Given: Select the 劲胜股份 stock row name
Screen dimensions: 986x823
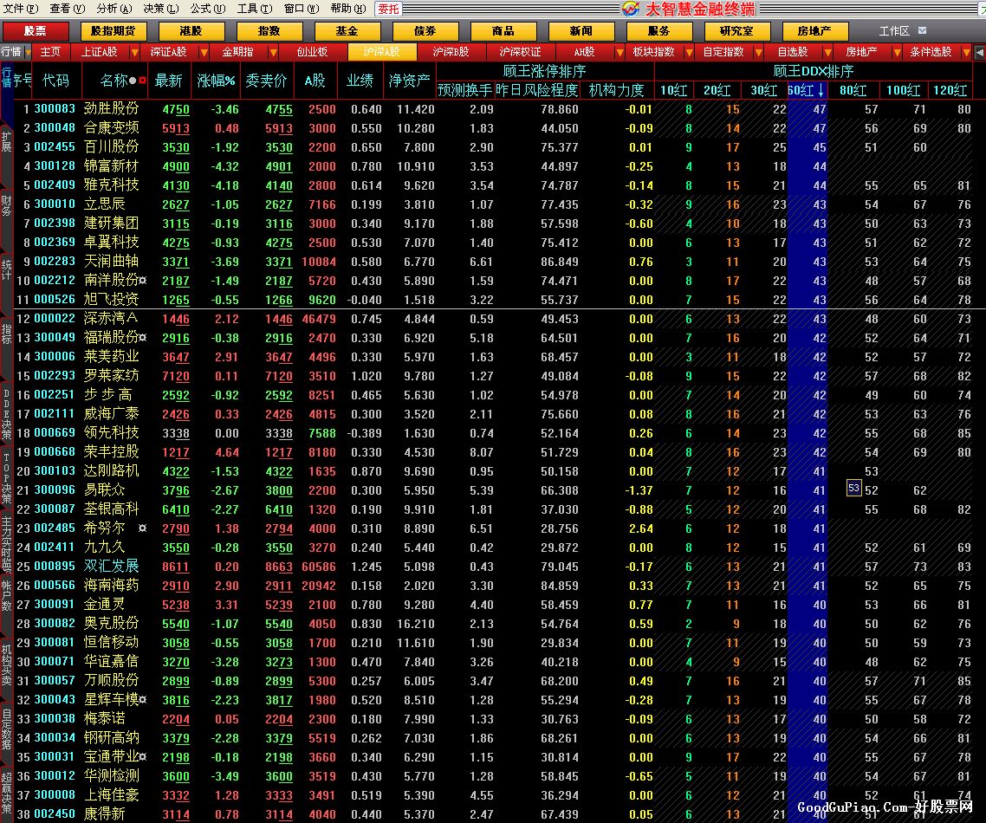Looking at the screenshot, I should coord(111,109).
